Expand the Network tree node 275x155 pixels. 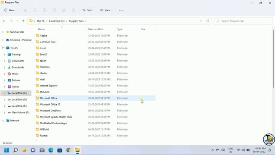tap(3, 121)
